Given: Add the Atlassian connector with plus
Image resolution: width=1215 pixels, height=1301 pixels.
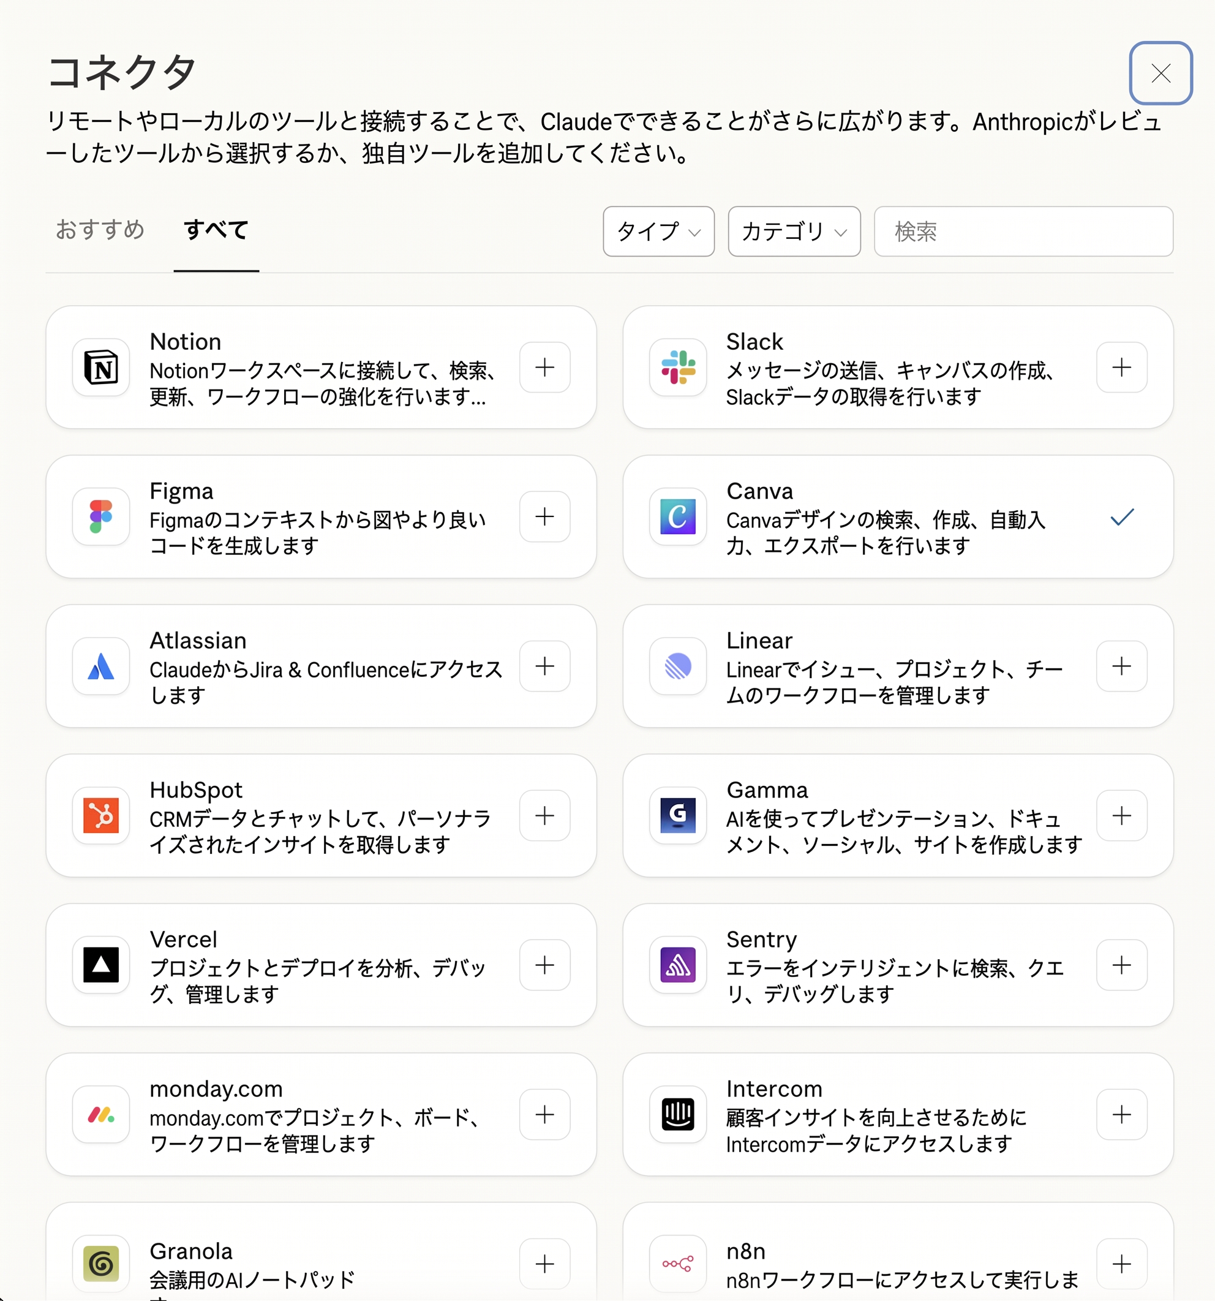Looking at the screenshot, I should [x=544, y=666].
